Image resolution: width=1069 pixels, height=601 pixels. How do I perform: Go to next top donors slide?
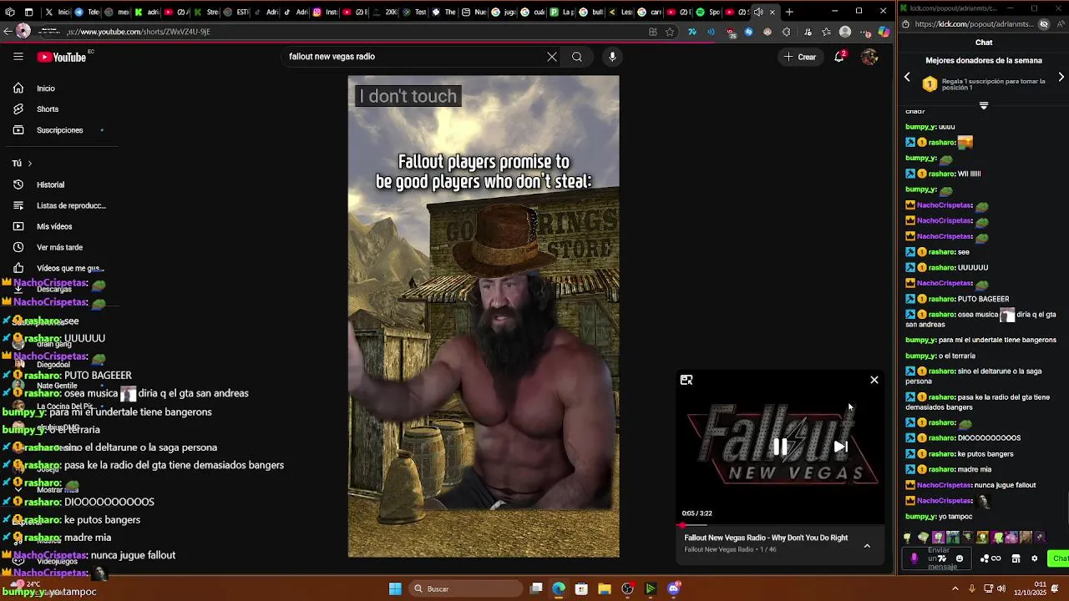1061,77
